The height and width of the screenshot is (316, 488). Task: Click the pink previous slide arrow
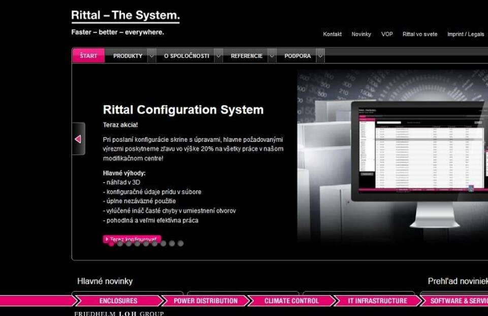click(x=78, y=139)
